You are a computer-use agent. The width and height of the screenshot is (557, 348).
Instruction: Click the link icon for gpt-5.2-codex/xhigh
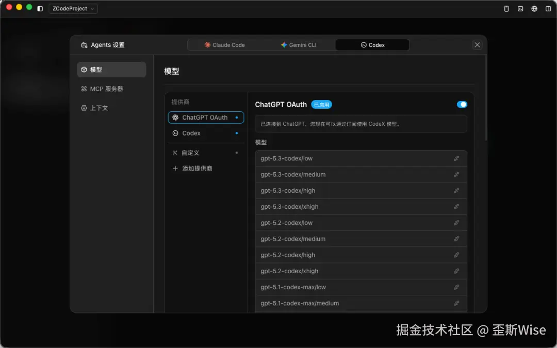point(456,271)
